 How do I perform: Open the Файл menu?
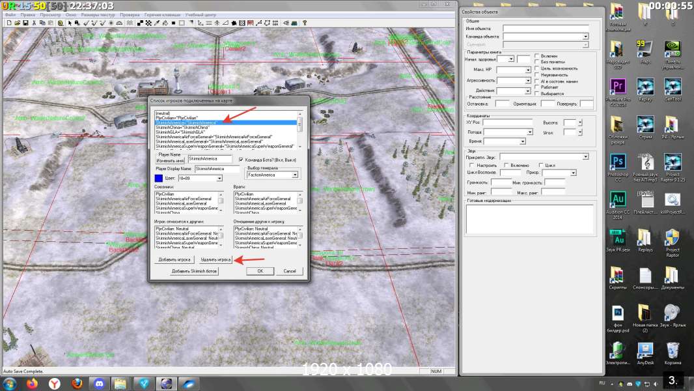[x=10, y=14]
